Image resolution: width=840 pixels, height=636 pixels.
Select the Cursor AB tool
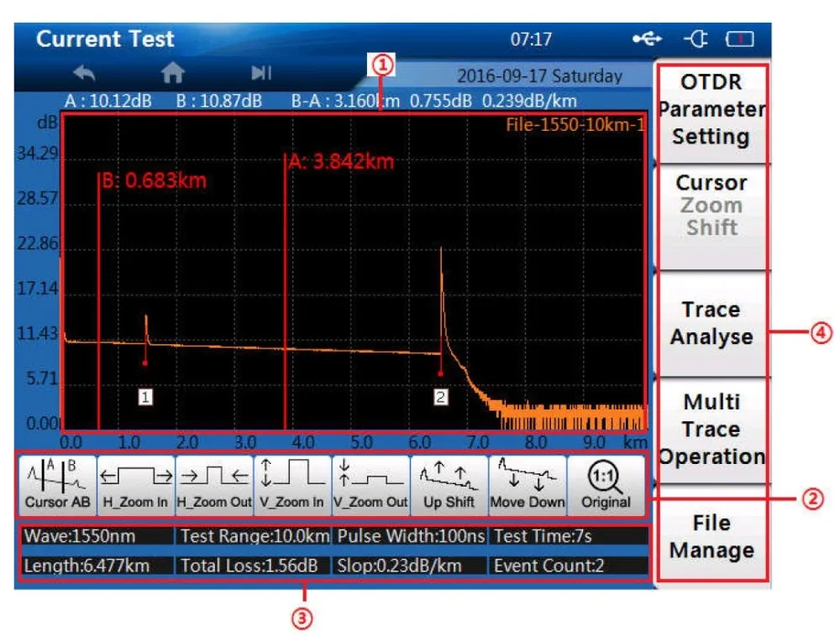pos(57,485)
